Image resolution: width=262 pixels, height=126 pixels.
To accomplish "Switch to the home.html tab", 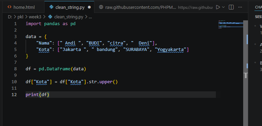I will tap(22, 7).
